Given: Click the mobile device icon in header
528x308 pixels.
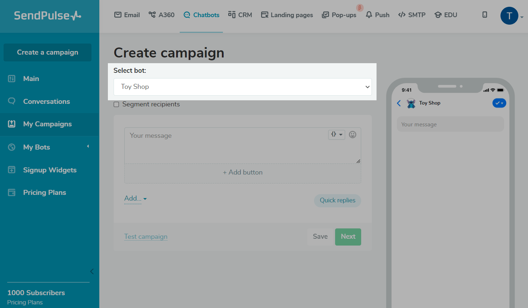Looking at the screenshot, I should [x=485, y=15].
